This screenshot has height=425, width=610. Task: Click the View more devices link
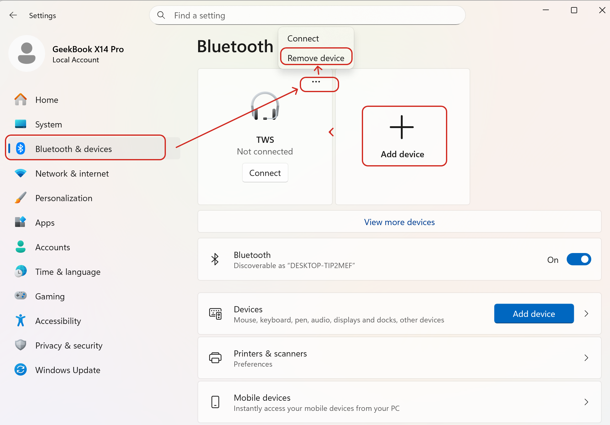click(399, 222)
